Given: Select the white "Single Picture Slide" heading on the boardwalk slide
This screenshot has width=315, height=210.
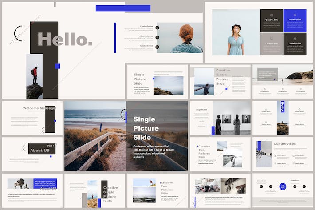Looking at the screenshot, I should tap(146, 128).
